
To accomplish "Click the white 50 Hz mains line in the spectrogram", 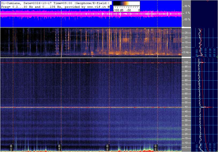I will pyautogui.click(x=91, y=107).
